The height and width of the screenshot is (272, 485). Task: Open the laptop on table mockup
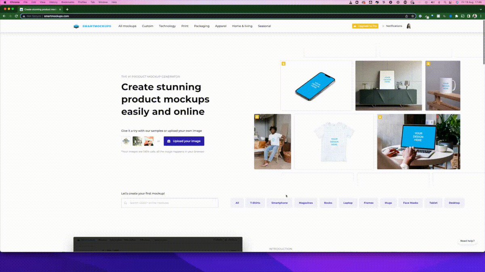point(419,141)
